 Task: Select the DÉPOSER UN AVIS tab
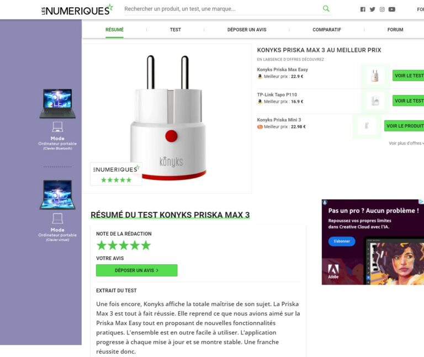click(247, 30)
